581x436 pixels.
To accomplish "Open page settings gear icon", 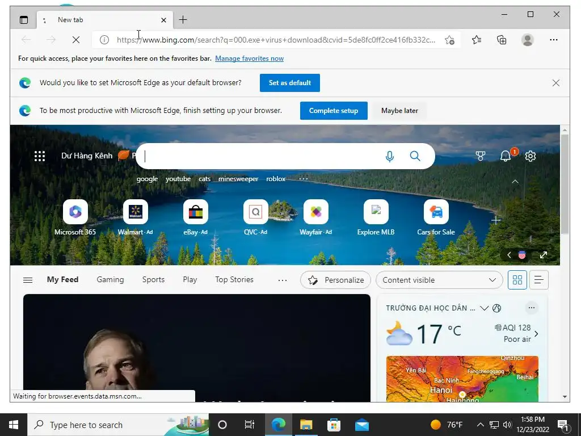I will (x=531, y=156).
